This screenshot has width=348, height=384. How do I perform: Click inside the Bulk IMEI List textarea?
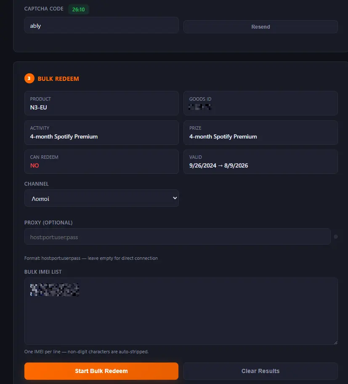point(181,311)
